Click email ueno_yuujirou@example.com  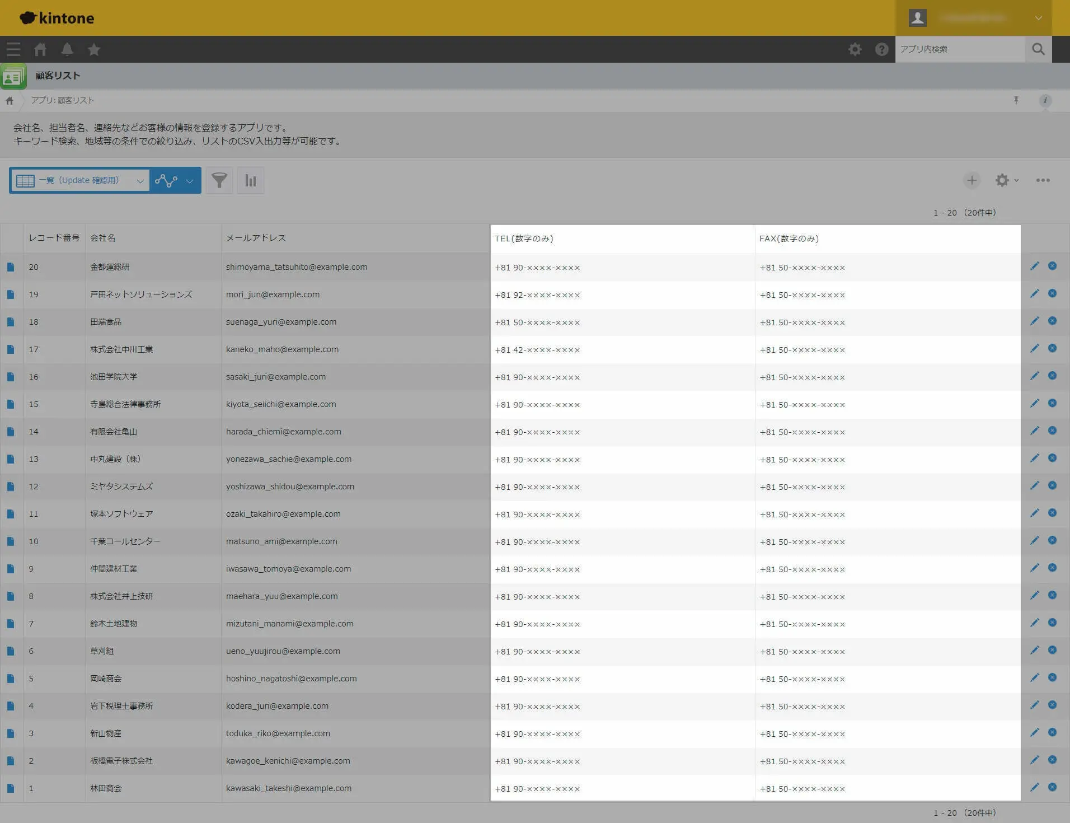point(283,651)
